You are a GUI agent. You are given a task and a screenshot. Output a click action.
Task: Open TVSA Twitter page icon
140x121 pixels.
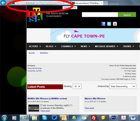(109, 24)
